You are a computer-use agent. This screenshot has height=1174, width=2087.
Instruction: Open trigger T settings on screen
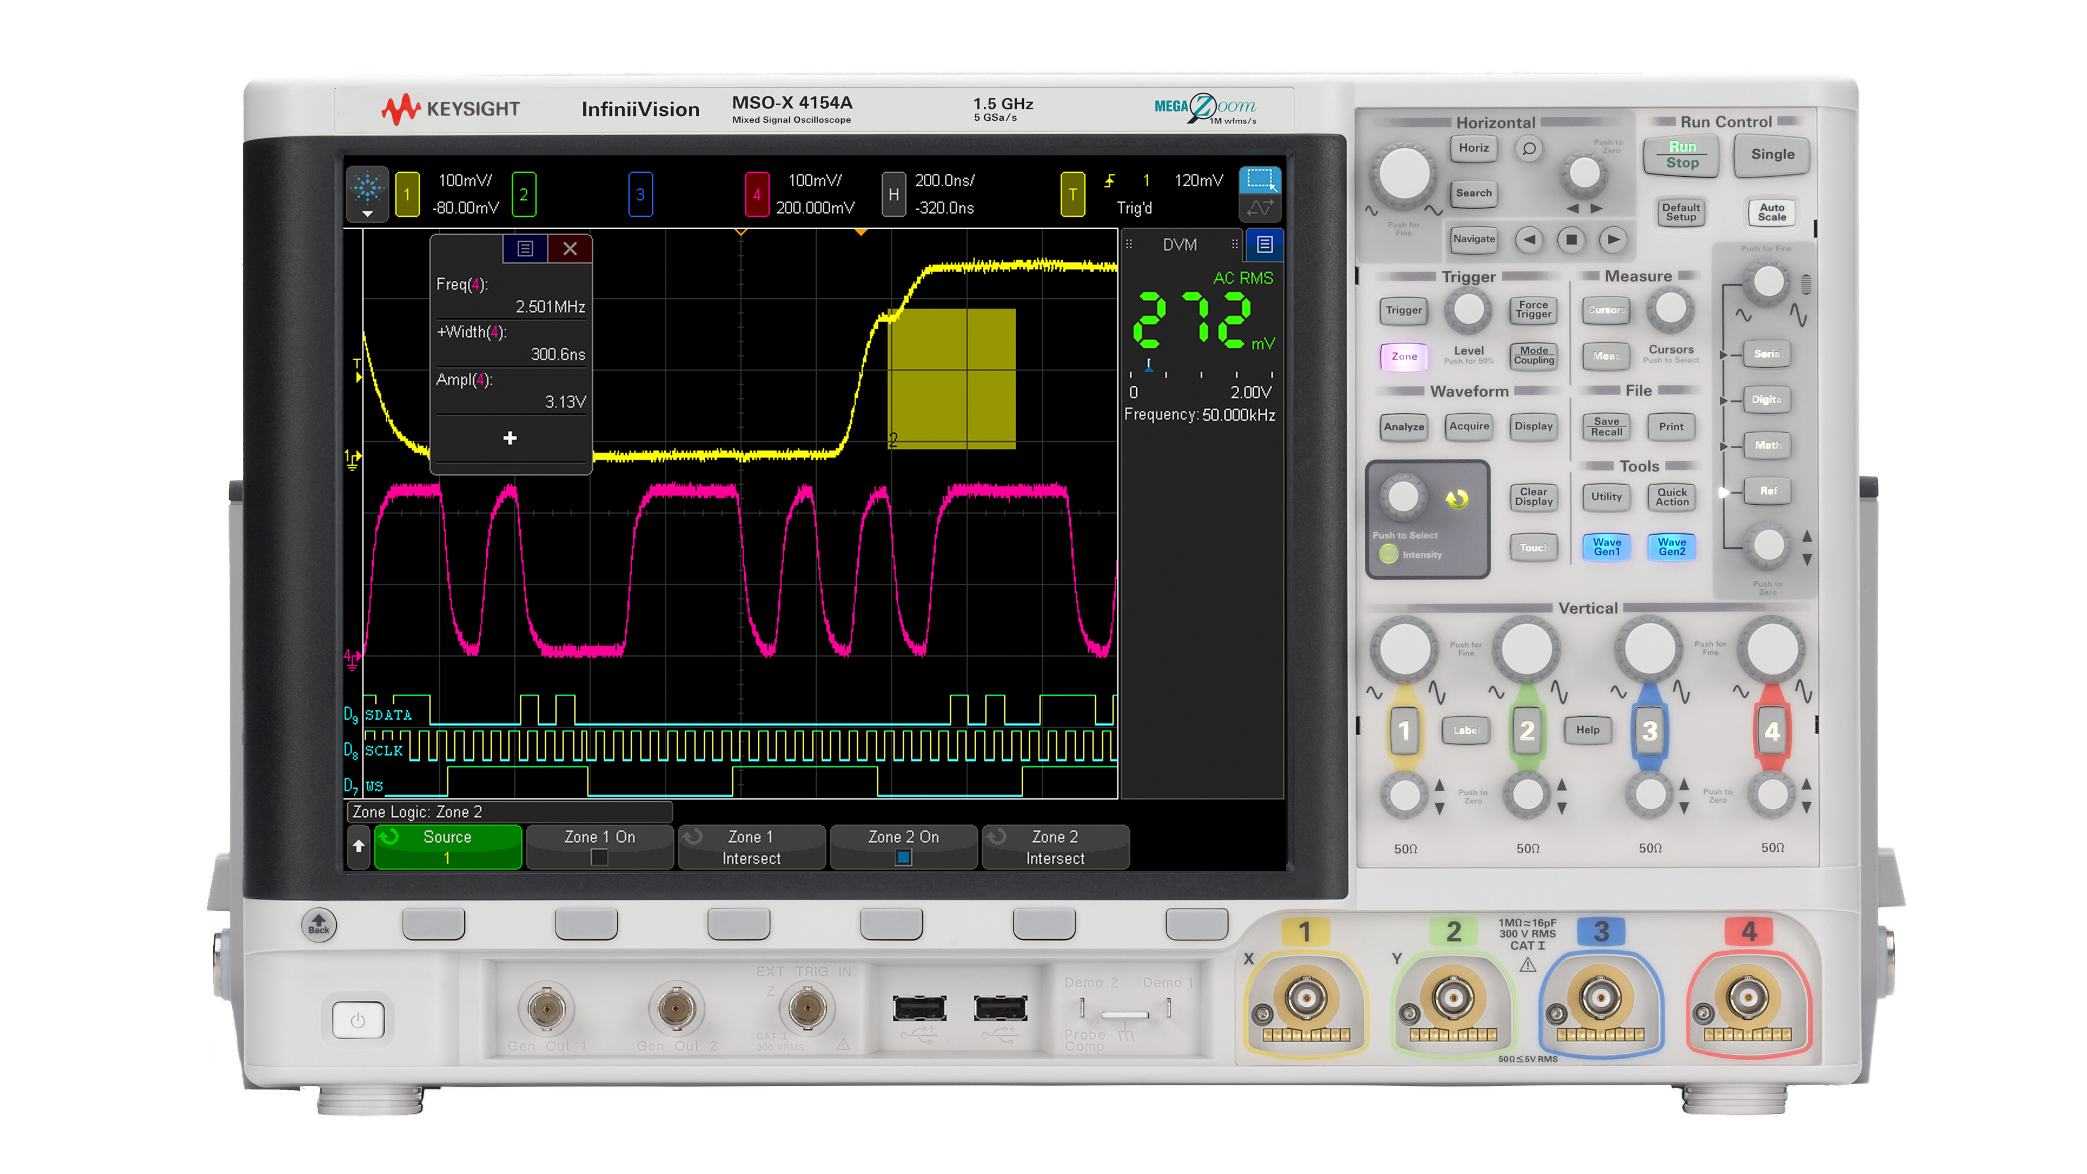[1073, 195]
